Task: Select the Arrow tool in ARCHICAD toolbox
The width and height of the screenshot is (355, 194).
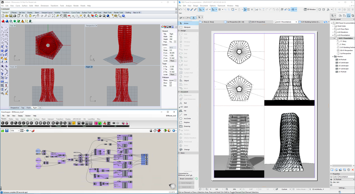Action: (186, 23)
